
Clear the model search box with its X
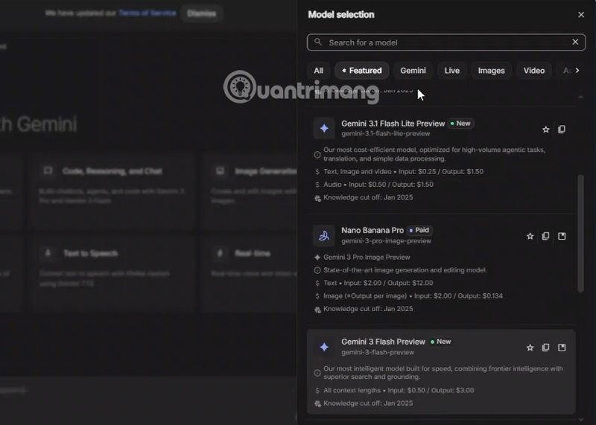click(x=575, y=42)
